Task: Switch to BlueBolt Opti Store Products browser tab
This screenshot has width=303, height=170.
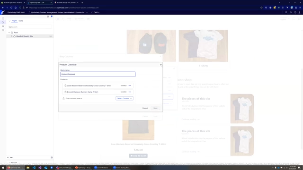Action: pyautogui.click(x=13, y=3)
